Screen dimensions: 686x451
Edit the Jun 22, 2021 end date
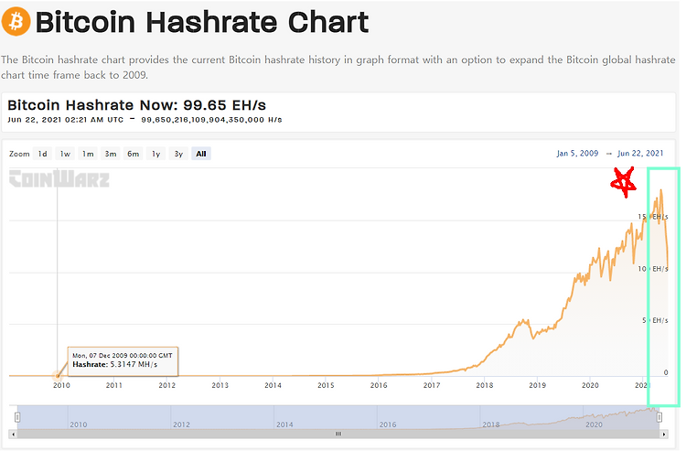click(x=640, y=154)
